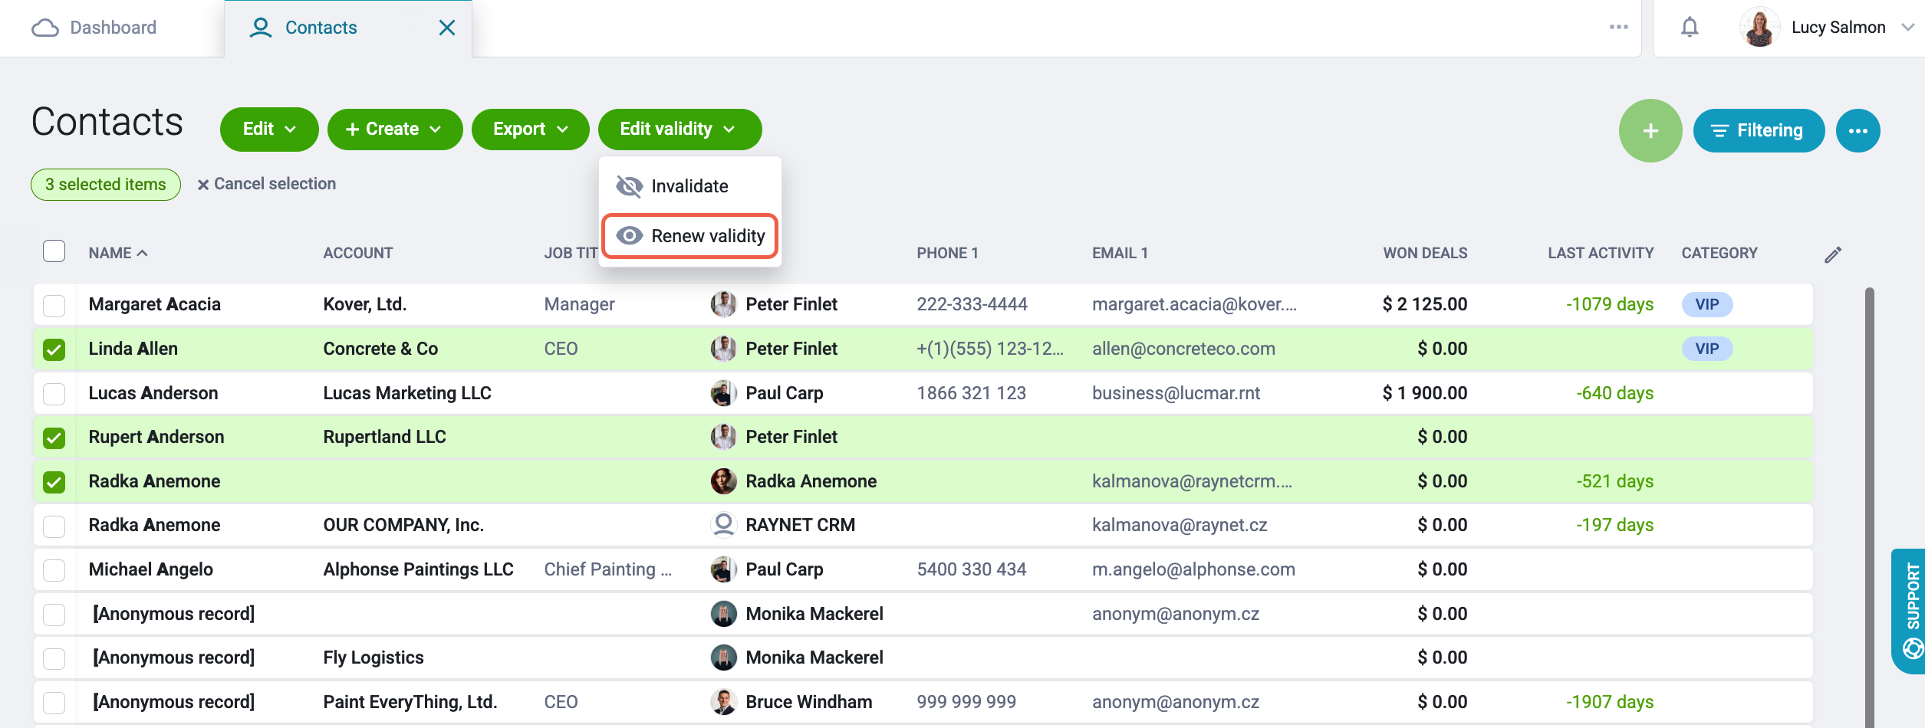This screenshot has height=728, width=1925.
Task: Open the Support side panel
Action: tap(1910, 611)
